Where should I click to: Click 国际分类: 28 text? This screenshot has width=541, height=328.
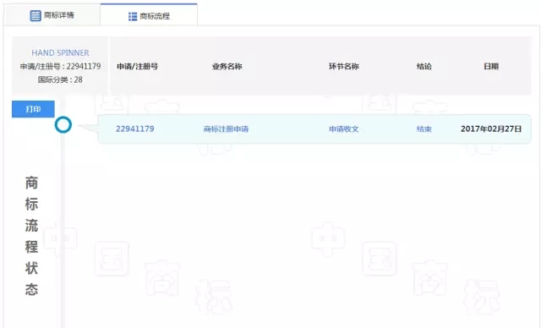click(60, 79)
